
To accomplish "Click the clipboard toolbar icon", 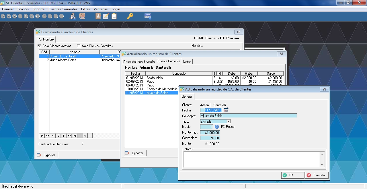I will (114, 16).
